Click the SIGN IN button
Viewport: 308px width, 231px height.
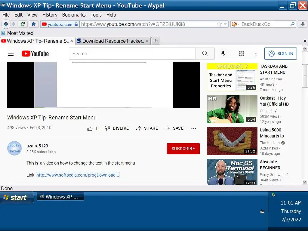click(281, 54)
